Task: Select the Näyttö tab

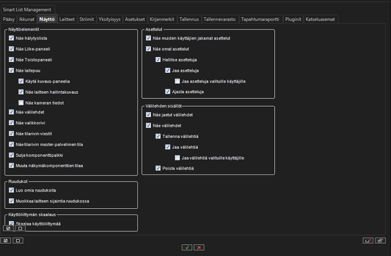Action: tap(47, 19)
